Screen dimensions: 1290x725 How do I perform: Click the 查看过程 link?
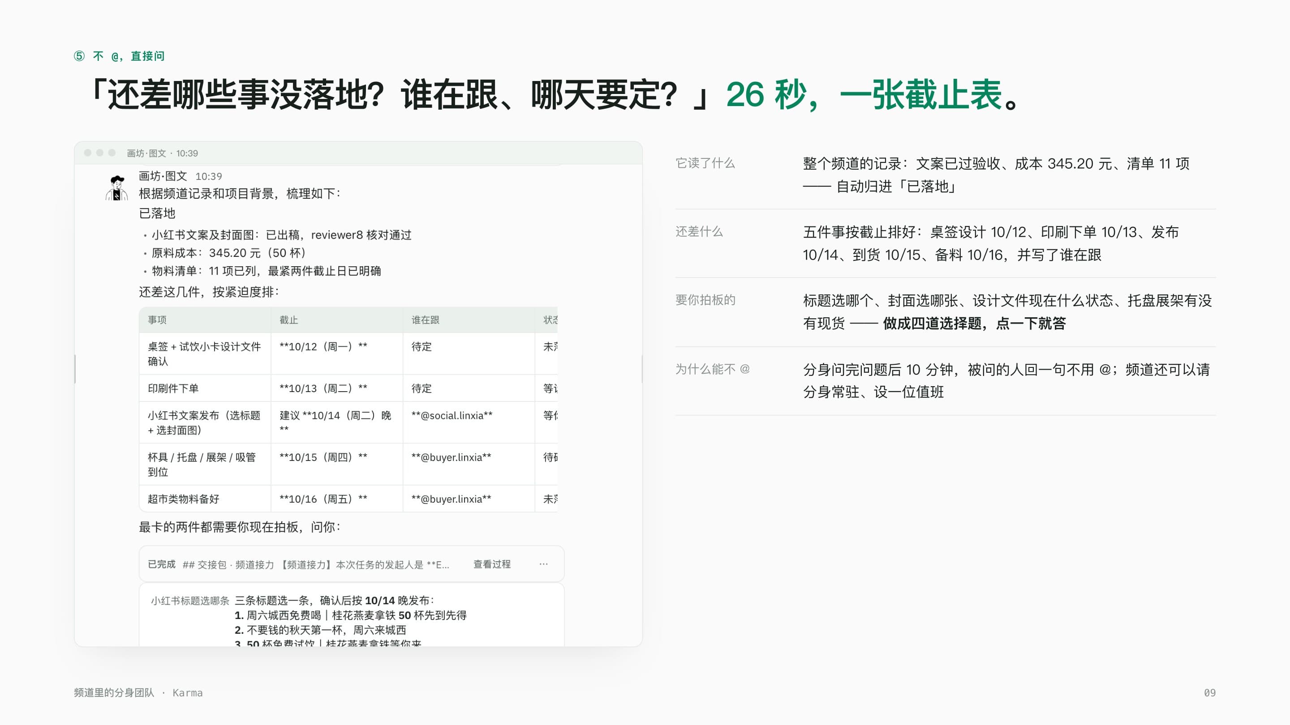point(492,564)
